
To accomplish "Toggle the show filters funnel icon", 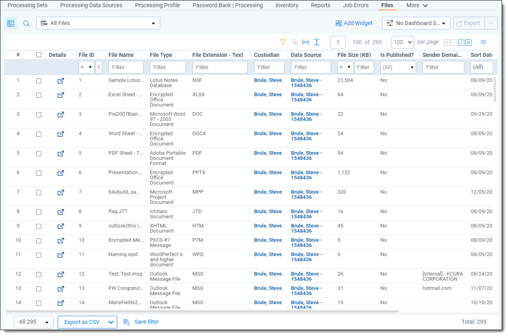I will tap(283, 42).
